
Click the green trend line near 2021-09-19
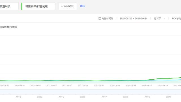(x=163, y=78)
